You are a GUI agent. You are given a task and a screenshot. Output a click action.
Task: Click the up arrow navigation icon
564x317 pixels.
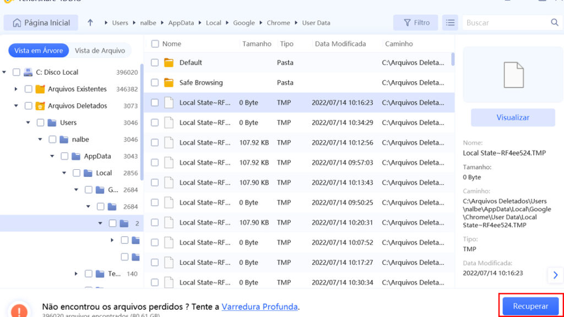[x=90, y=23]
